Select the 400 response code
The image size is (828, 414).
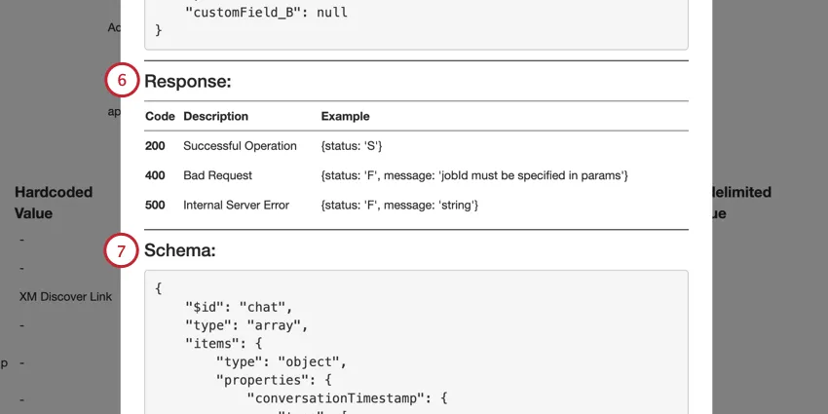pyautogui.click(x=156, y=175)
